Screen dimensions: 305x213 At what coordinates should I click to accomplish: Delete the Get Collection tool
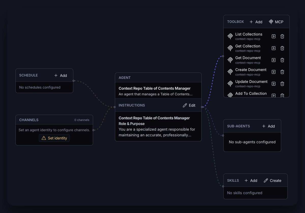tap(282, 48)
